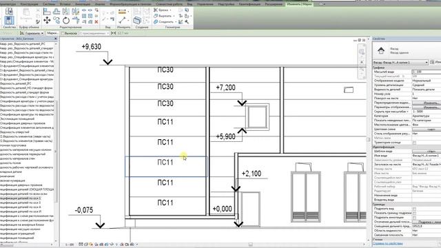Image resolution: width=441 pixels, height=248 pixels.
Task: Open the Горизонта orientation dropdown
Action: [32, 33]
